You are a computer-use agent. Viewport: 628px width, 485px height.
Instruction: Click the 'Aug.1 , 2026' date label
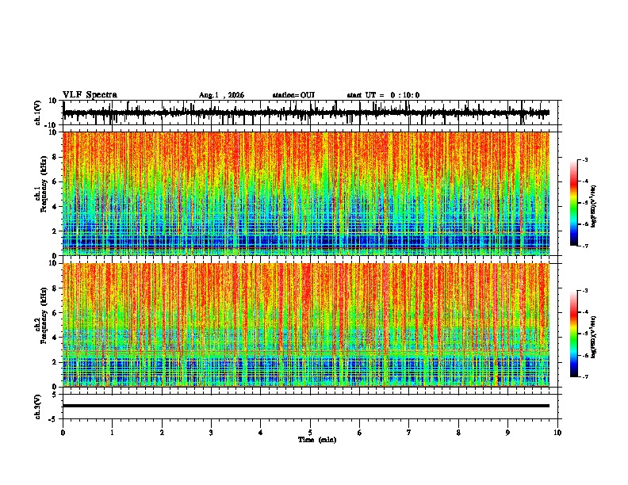221,95
